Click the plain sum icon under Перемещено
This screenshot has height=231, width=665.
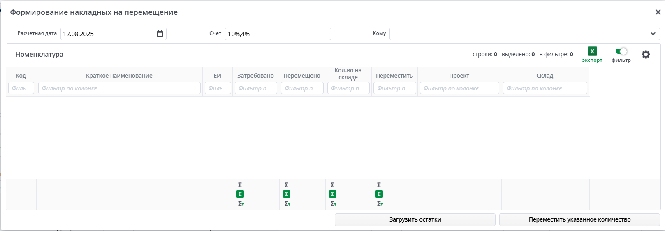(286, 185)
